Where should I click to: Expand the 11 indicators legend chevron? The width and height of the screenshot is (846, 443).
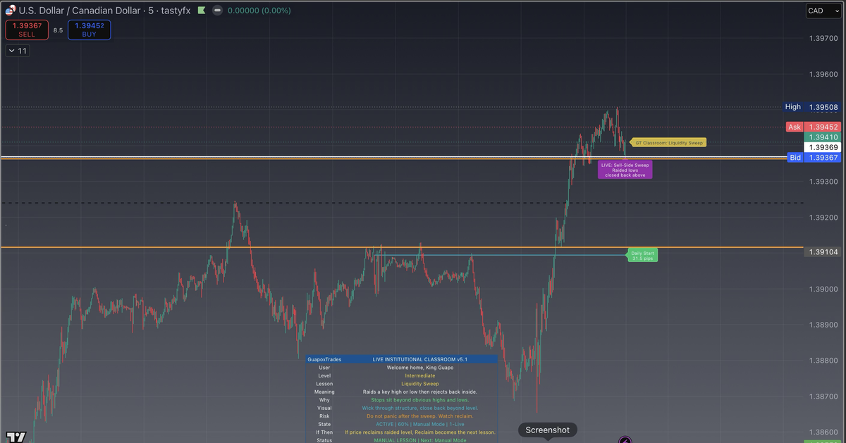17,51
